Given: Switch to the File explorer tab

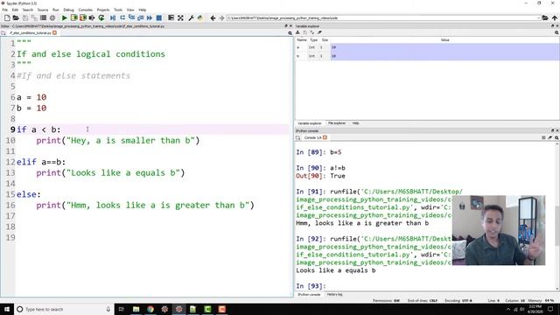Looking at the screenshot, I should [336, 123].
